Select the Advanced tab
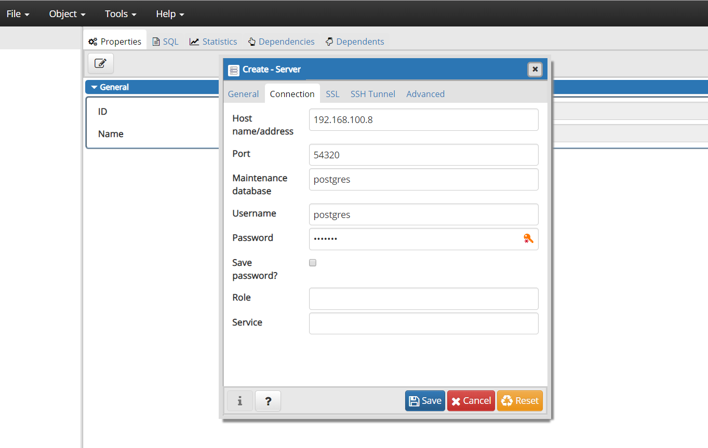Screen dimensions: 708x448 click(425, 94)
